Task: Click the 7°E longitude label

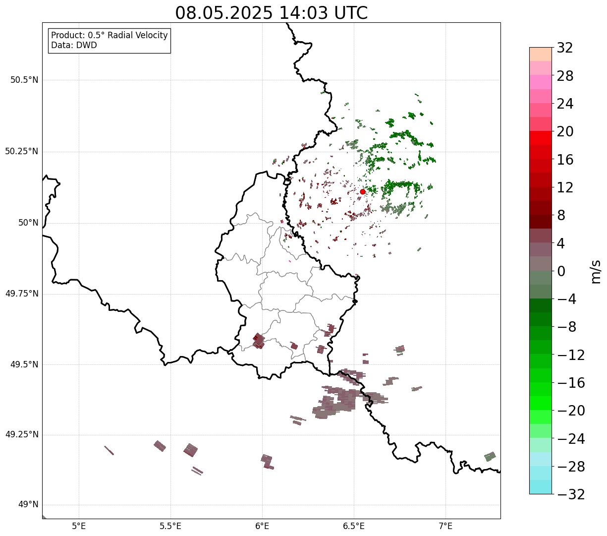Action: 446,526
